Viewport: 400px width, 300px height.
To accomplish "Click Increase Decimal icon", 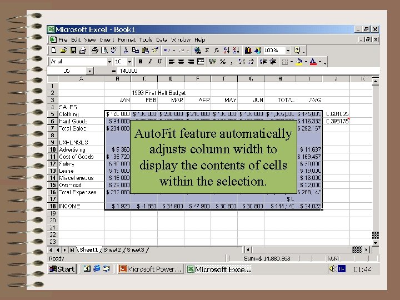I will [x=241, y=62].
